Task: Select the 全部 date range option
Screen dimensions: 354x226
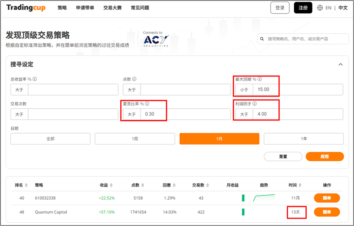Action: coord(50,139)
